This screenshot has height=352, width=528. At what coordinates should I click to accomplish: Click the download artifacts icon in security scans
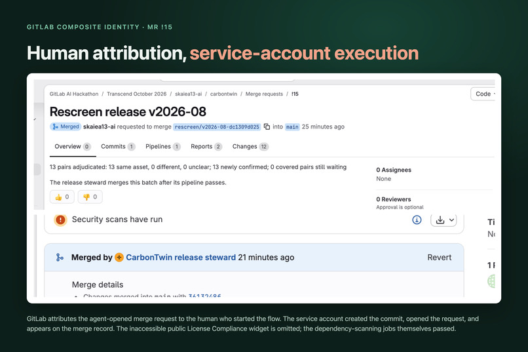click(440, 220)
